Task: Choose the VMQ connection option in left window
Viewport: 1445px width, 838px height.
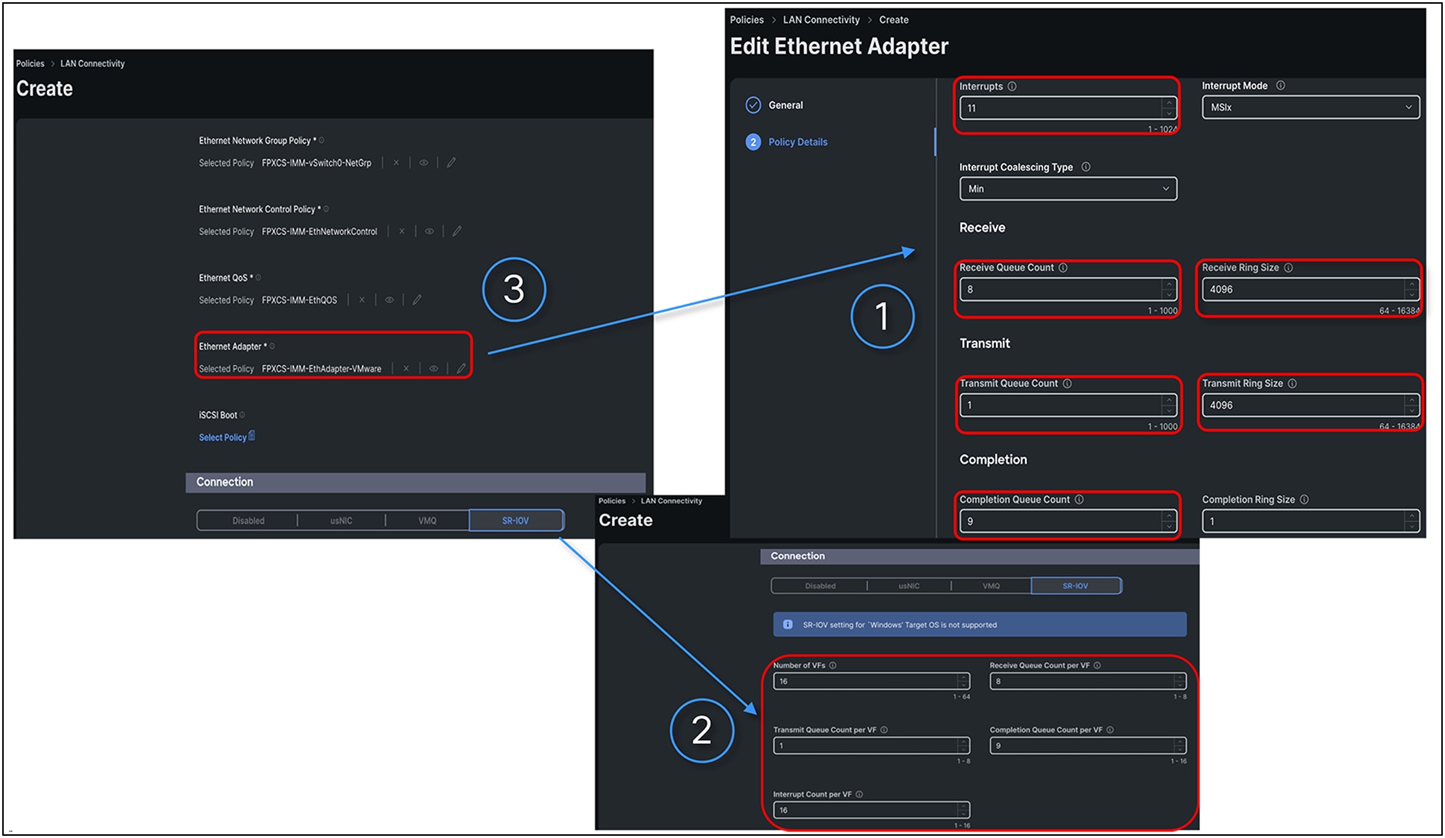Action: 427,520
